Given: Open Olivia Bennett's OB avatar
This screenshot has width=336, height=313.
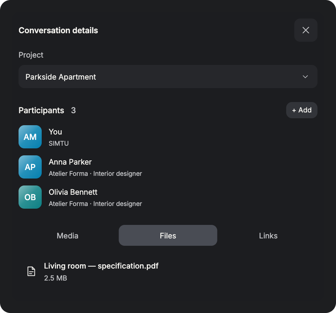Looking at the screenshot, I should coord(30,197).
